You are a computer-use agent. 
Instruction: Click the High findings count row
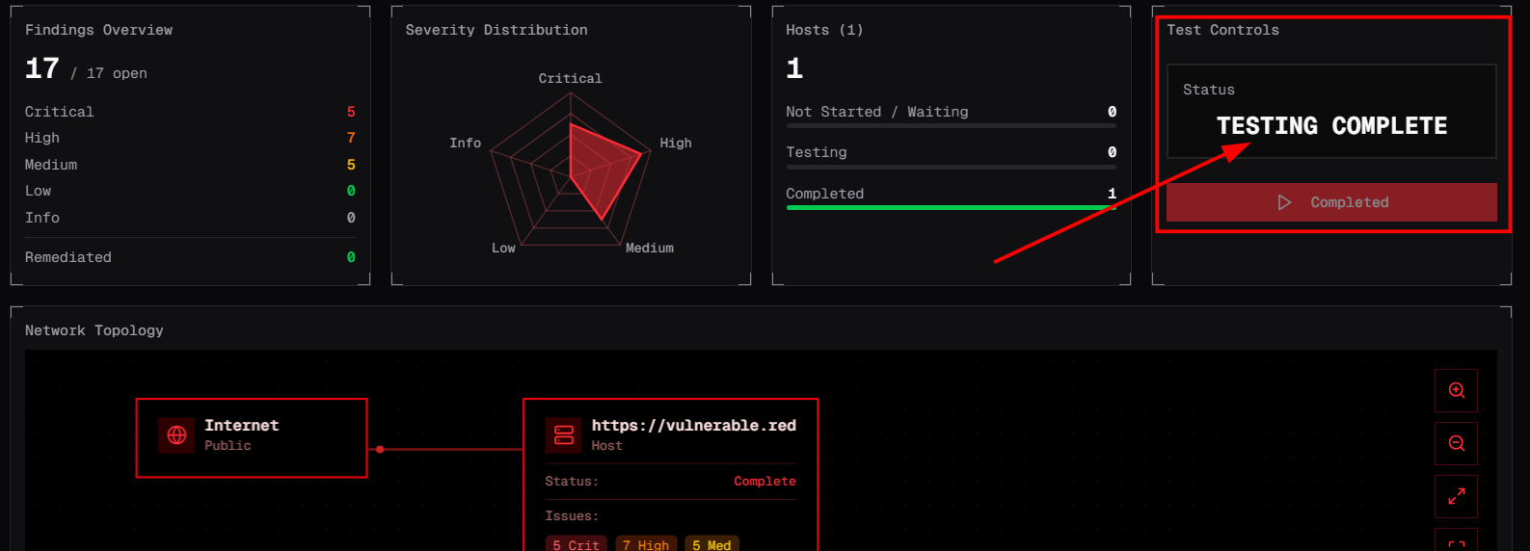point(190,138)
